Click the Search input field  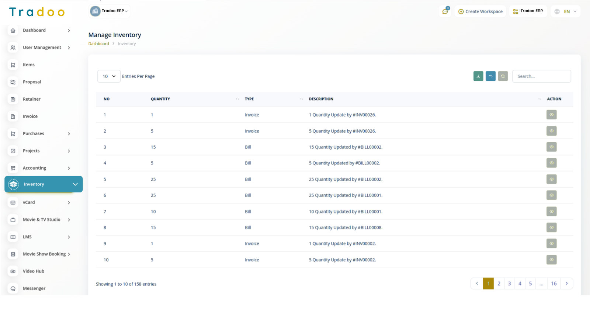pyautogui.click(x=541, y=76)
